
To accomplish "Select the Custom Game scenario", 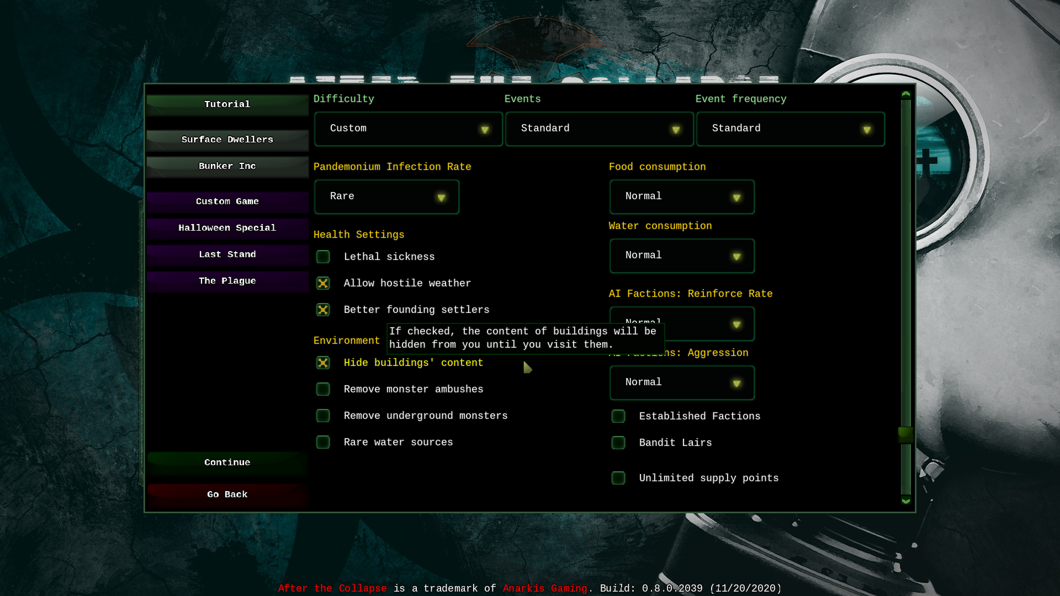I will click(x=227, y=202).
